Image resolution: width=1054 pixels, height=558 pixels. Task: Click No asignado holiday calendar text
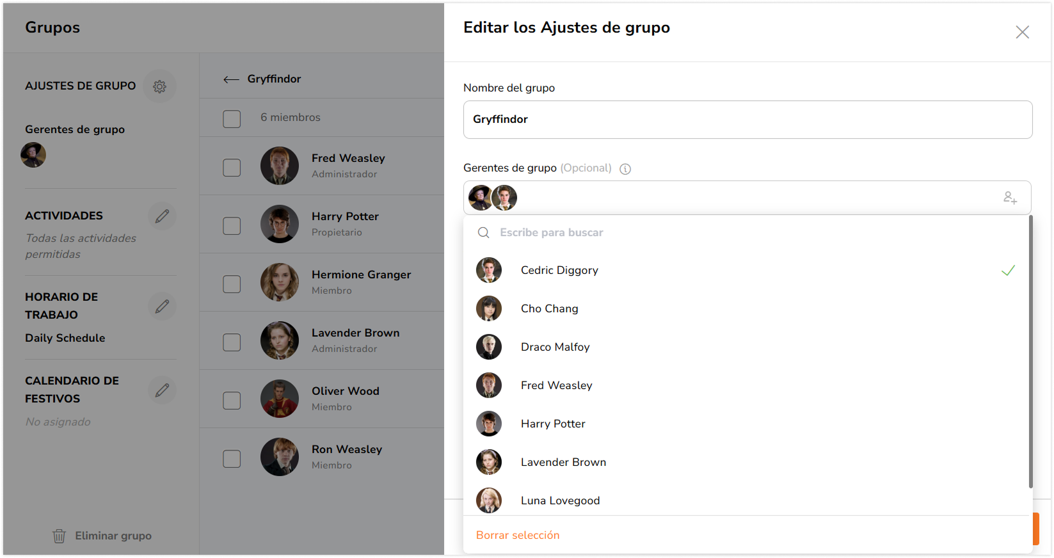tap(58, 422)
